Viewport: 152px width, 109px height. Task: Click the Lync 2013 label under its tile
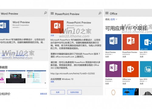point(143,52)
